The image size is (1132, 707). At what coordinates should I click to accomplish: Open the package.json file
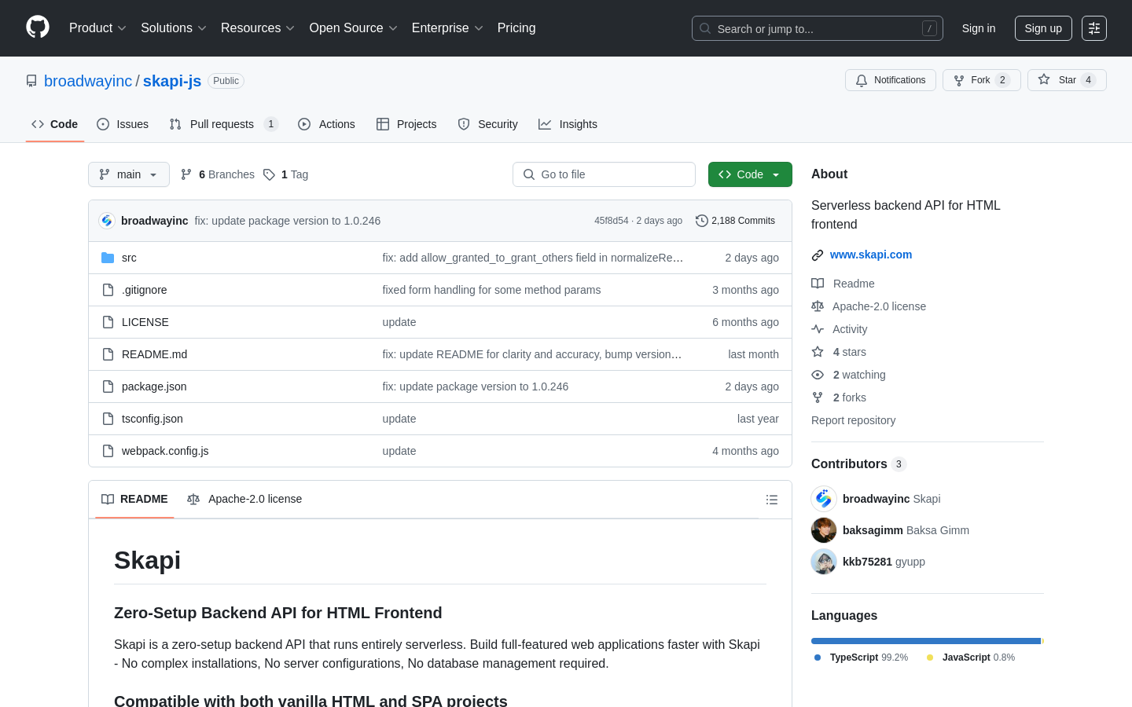point(154,386)
